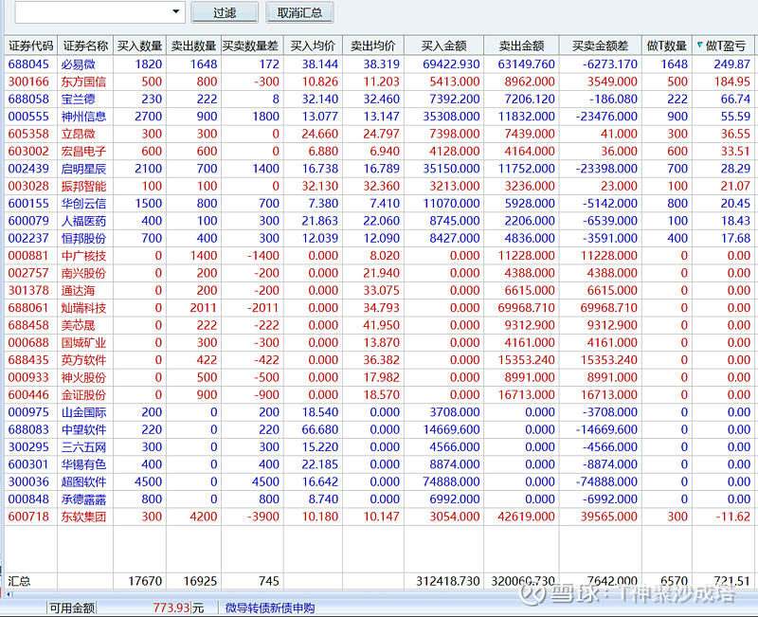This screenshot has height=617, width=758.
Task: Open the 微导转债新债申购 notice link
Action: coord(270,608)
